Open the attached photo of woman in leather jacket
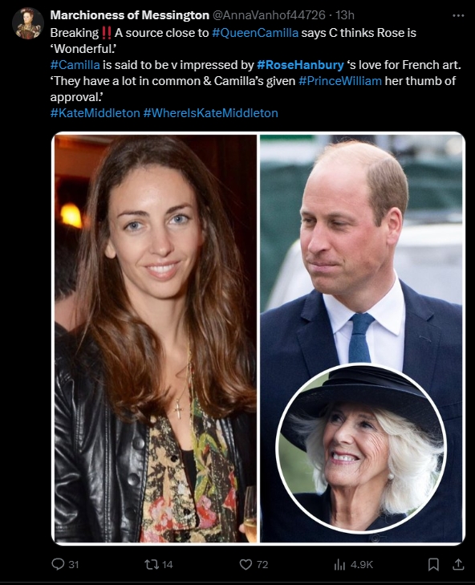475x585 pixels. tap(156, 339)
